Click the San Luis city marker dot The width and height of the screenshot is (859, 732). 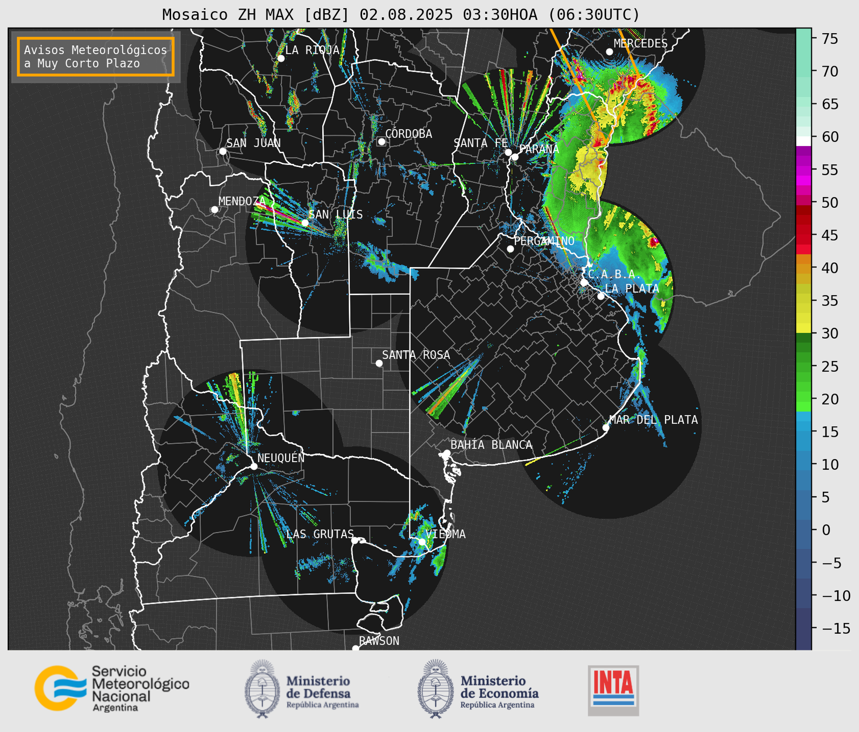click(x=304, y=223)
